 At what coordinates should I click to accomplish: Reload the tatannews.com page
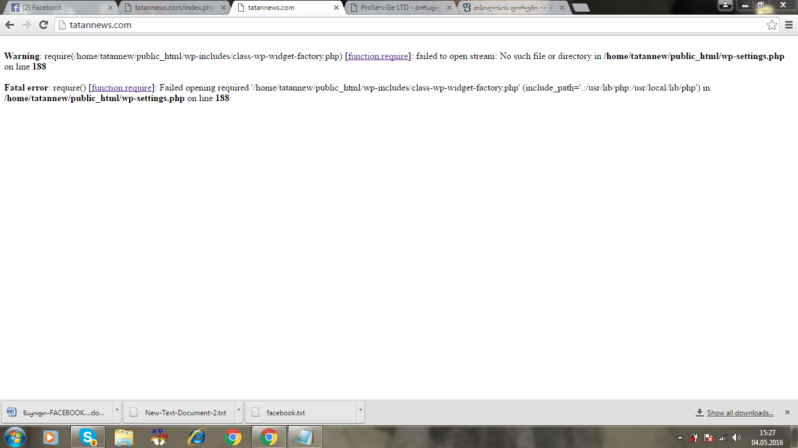coord(43,25)
